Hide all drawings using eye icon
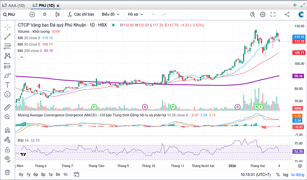The width and height of the screenshot is (307, 180). 7,158
